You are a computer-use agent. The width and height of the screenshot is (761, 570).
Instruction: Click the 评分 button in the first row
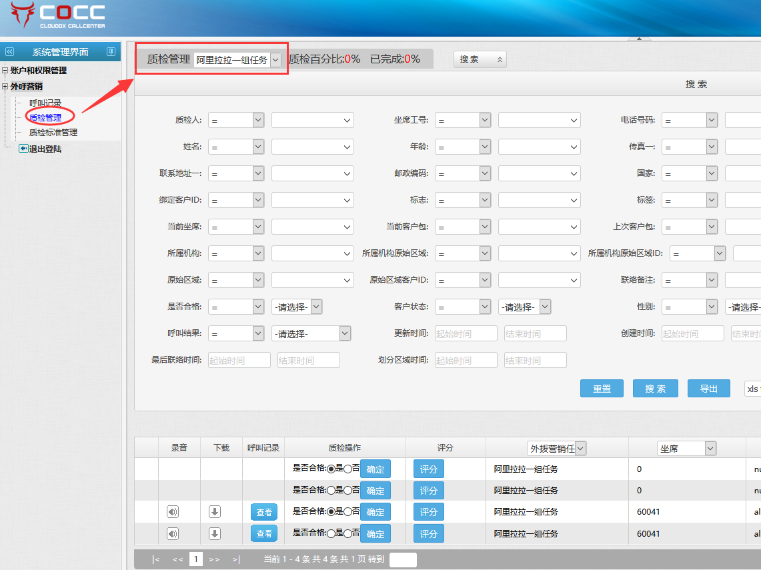click(x=429, y=469)
